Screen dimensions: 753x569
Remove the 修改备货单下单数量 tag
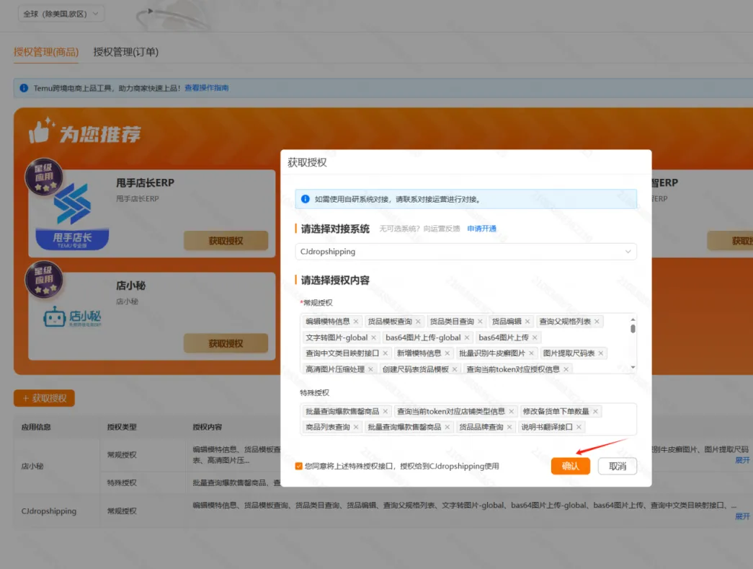coord(595,412)
